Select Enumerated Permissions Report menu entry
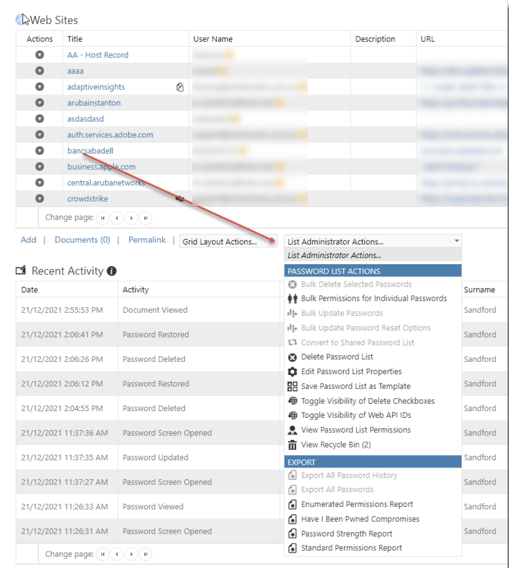The height and width of the screenshot is (568, 509). point(356,504)
